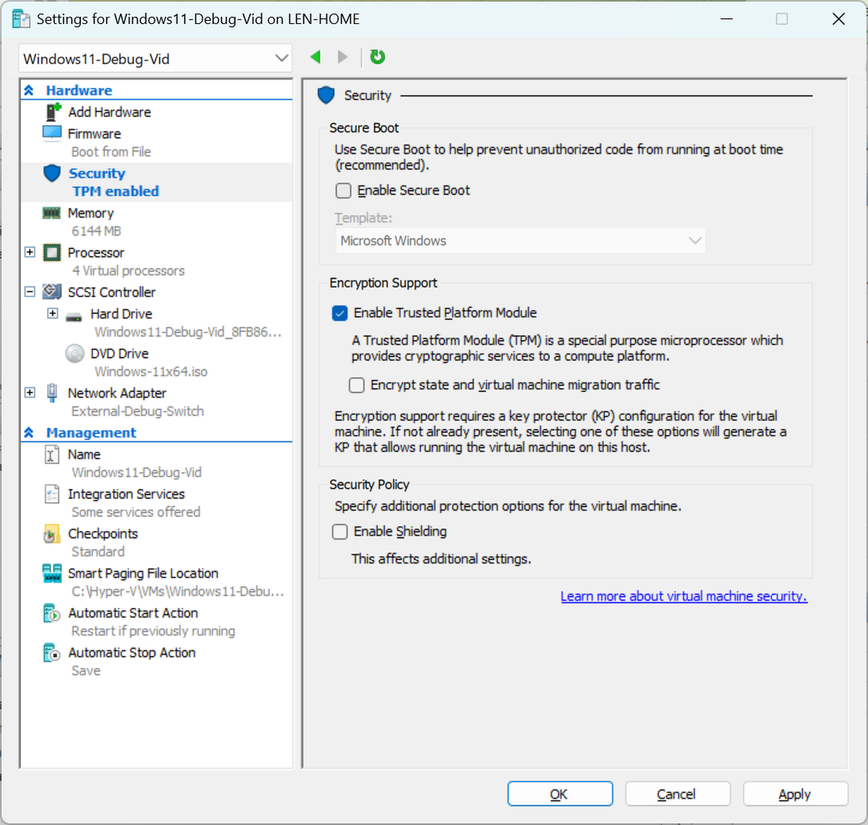Check Encrypt state and migration traffic
This screenshot has width=868, height=825.
coord(357,385)
